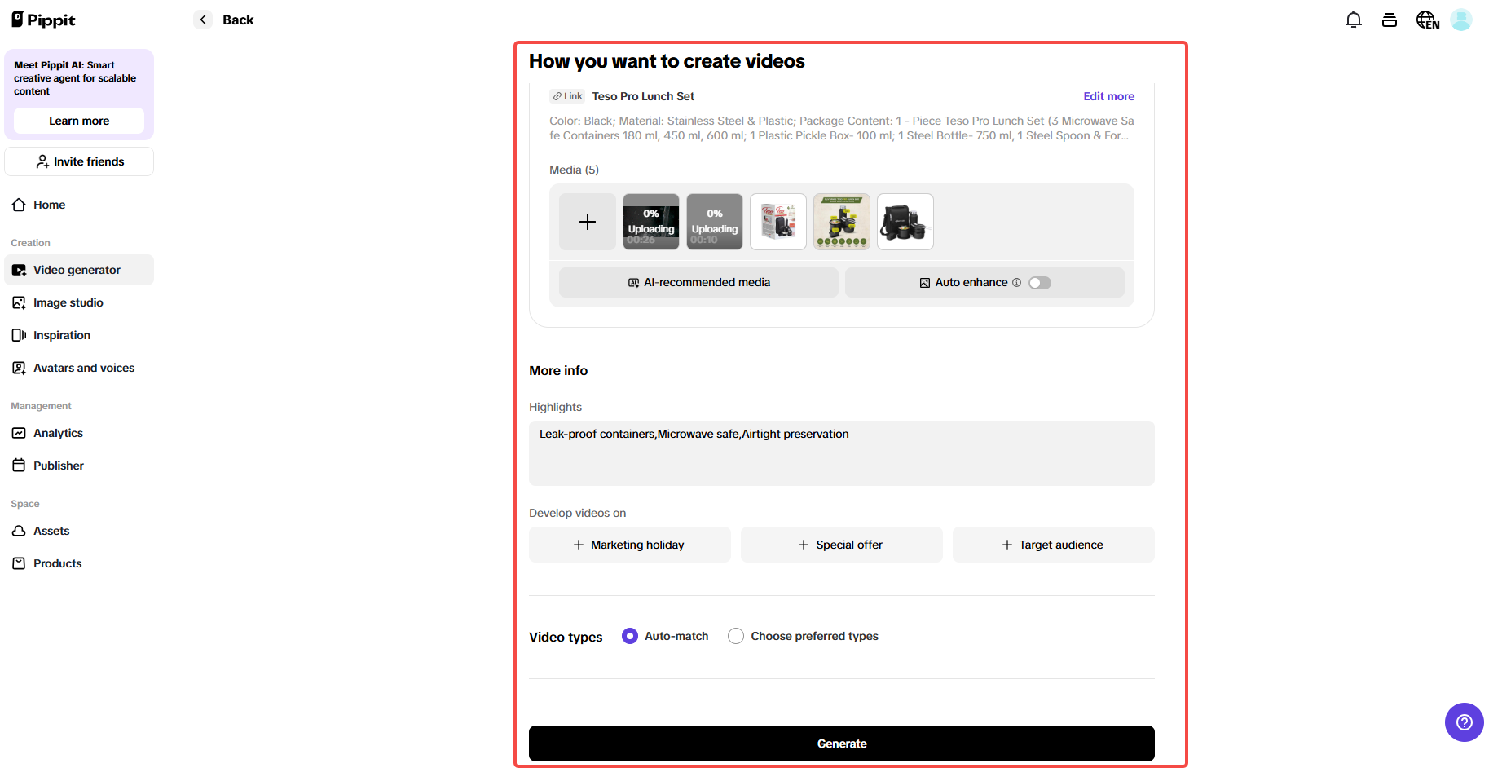
Task: Select the black lunch bag set thumbnail
Action: point(905,222)
